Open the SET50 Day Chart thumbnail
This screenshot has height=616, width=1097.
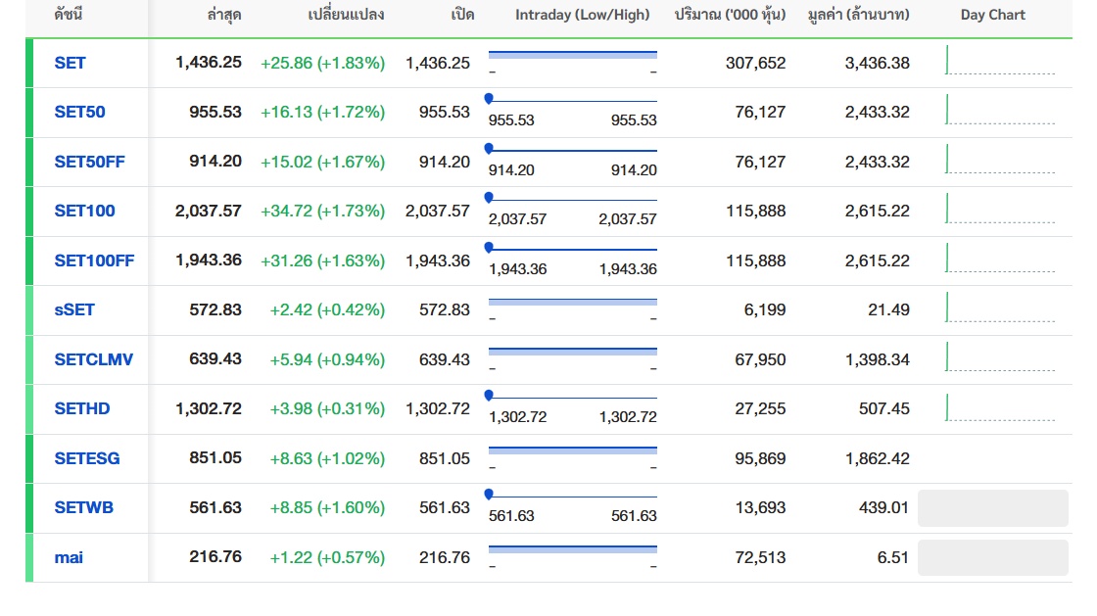tap(999, 111)
